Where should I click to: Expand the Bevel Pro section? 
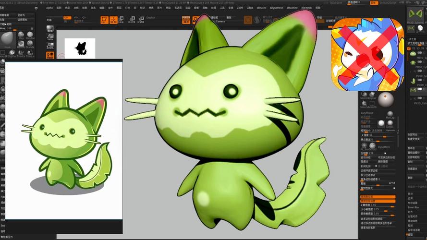click(413, 207)
